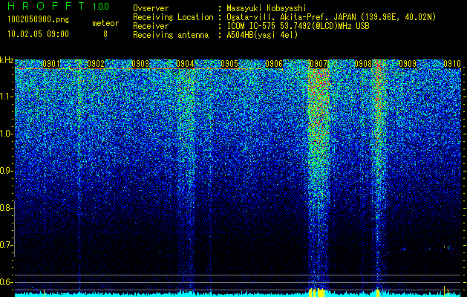Select observer name Masayuki Kobayashi
467x297 pixels.
(266, 8)
